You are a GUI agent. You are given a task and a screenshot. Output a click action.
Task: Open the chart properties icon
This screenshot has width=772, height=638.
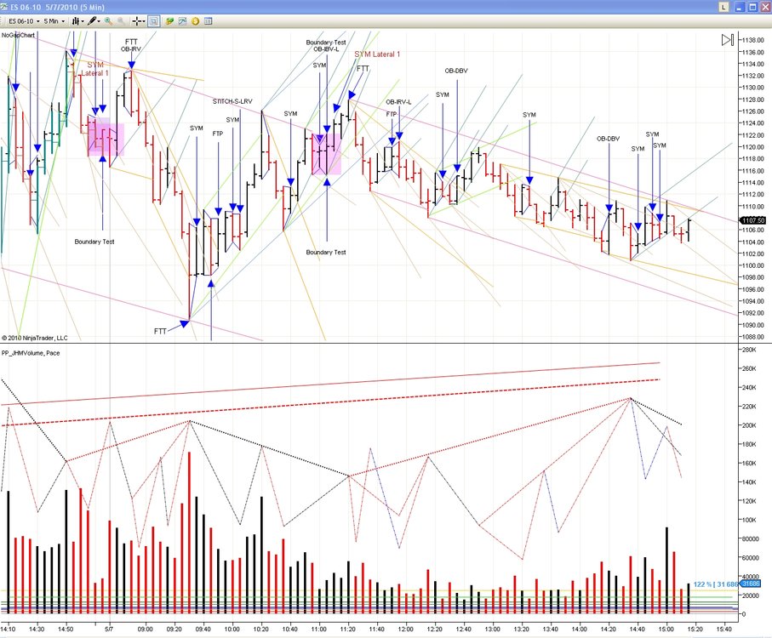point(209,21)
